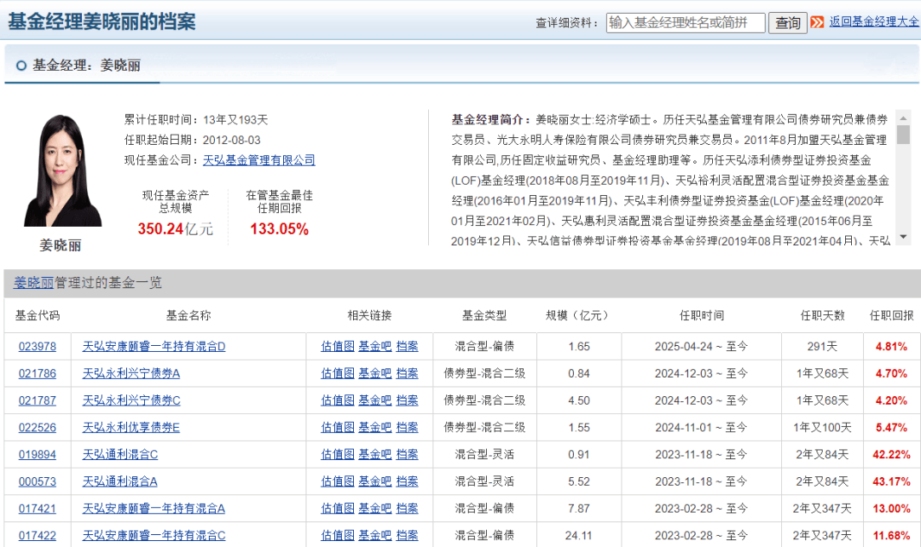Open 返回基金经理大全 link
The image size is (921, 547).
[874, 22]
